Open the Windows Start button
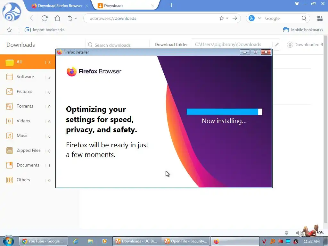 coord(8,241)
